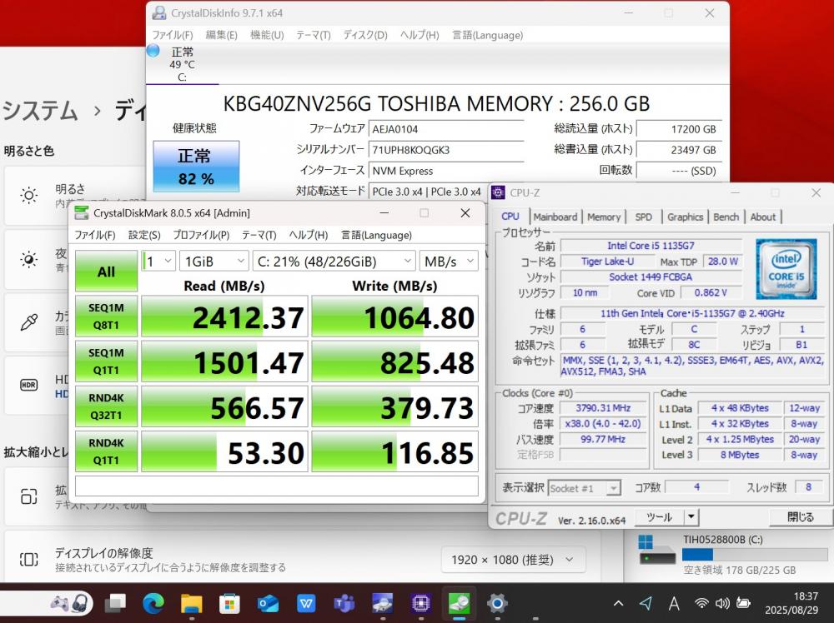Run the RND4K Q32T1 test
The width and height of the screenshot is (834, 623).
[107, 406]
